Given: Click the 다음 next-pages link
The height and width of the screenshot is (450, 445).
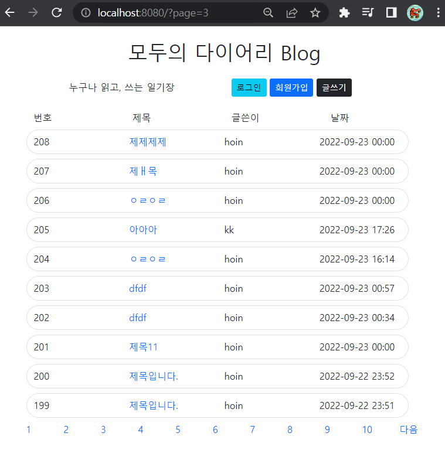Looking at the screenshot, I should 409,429.
